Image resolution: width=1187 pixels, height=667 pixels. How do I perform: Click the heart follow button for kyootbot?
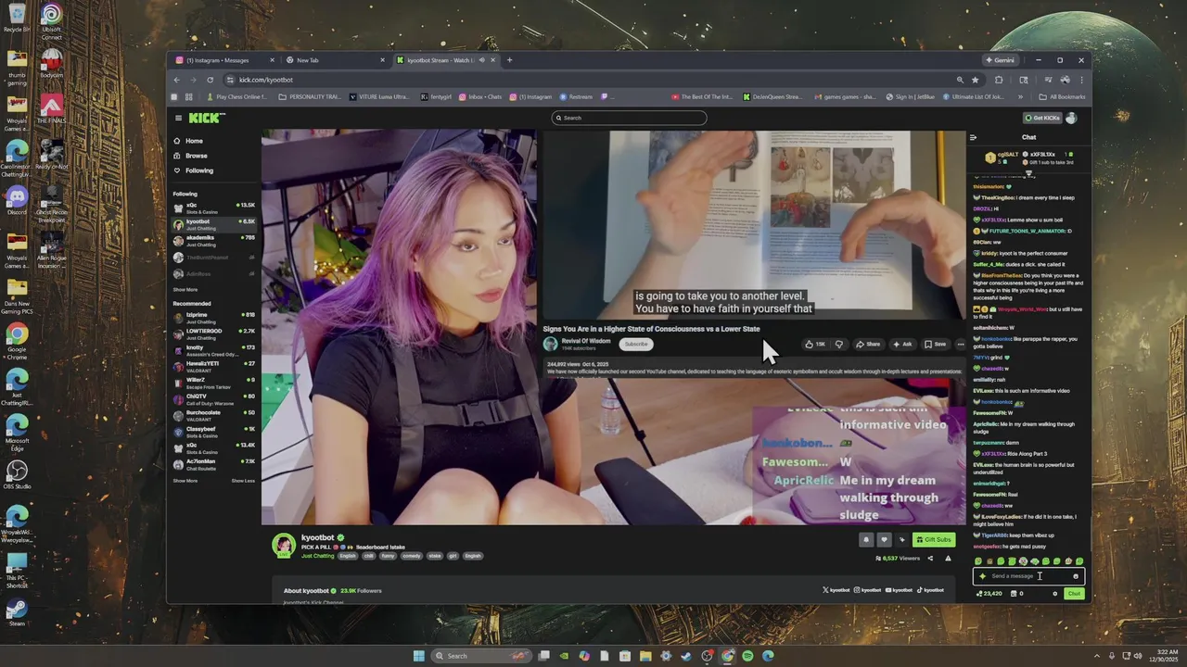884,539
